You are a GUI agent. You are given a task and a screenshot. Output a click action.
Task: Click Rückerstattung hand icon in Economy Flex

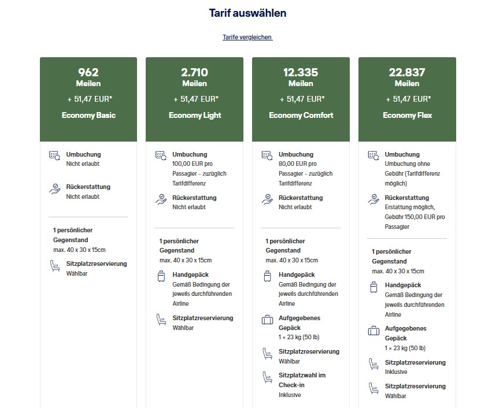373,199
